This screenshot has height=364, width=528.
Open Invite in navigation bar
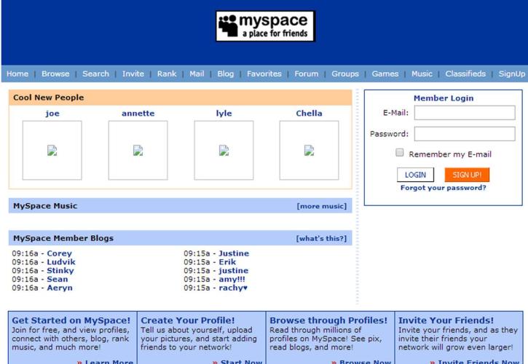pos(133,74)
